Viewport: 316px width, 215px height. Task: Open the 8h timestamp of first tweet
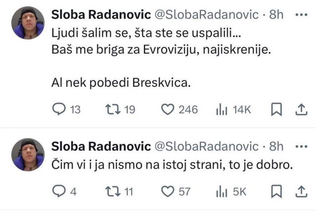[x=276, y=15]
